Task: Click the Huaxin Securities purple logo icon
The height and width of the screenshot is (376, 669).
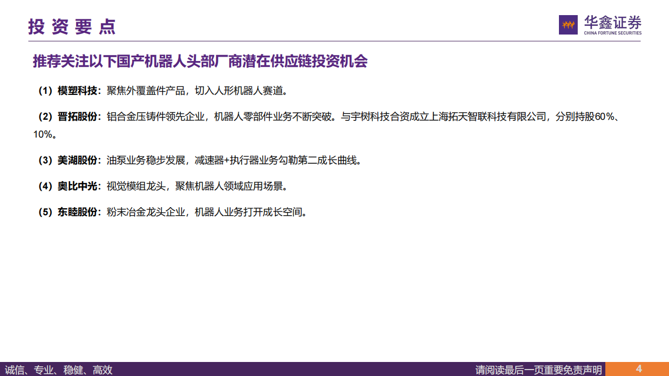Action: (x=568, y=25)
